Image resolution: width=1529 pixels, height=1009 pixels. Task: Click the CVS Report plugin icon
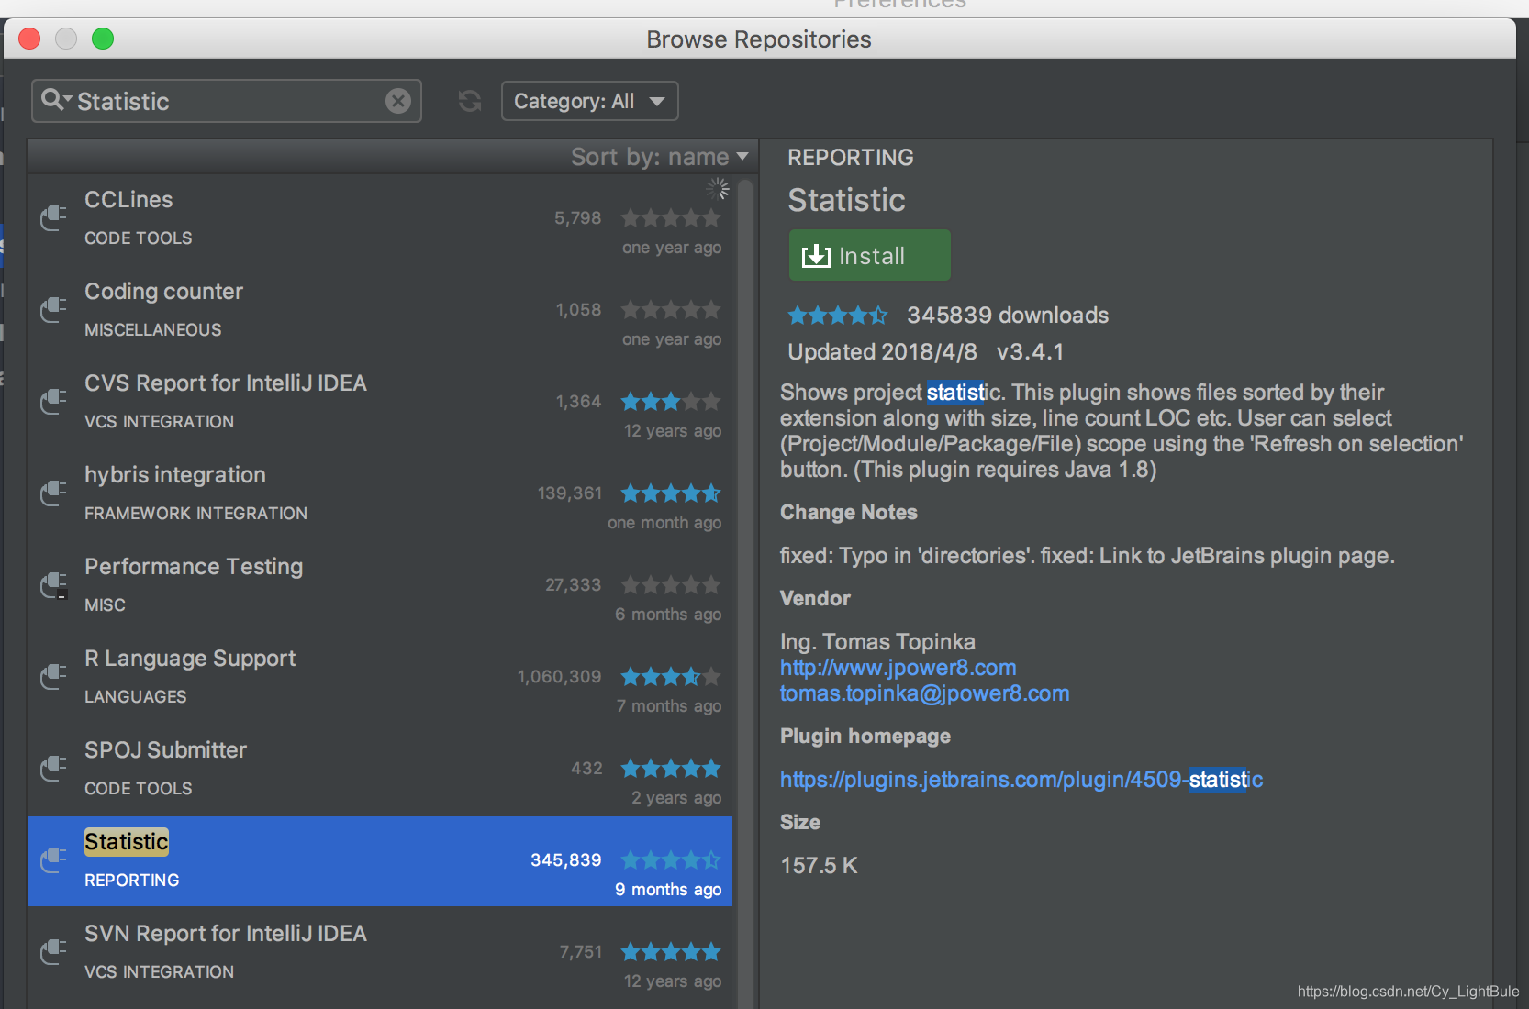click(x=53, y=401)
